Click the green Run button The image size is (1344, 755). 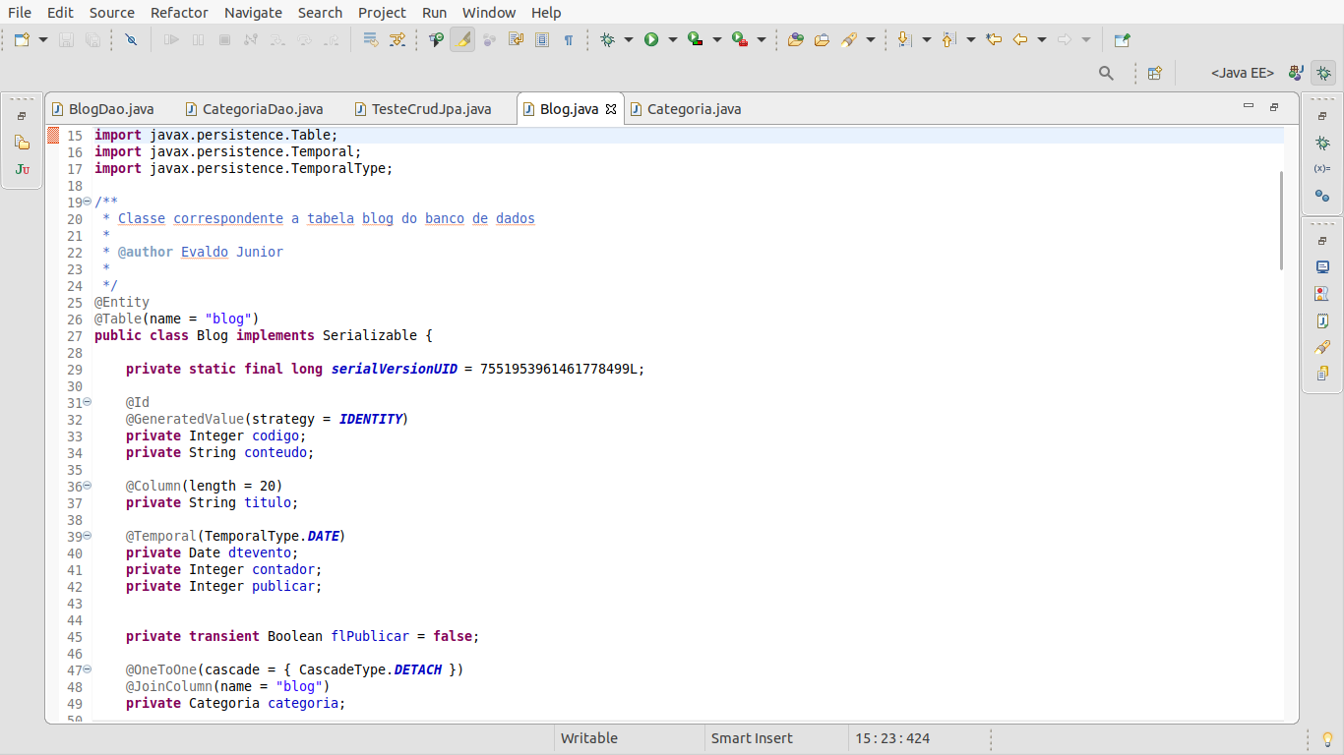click(651, 40)
